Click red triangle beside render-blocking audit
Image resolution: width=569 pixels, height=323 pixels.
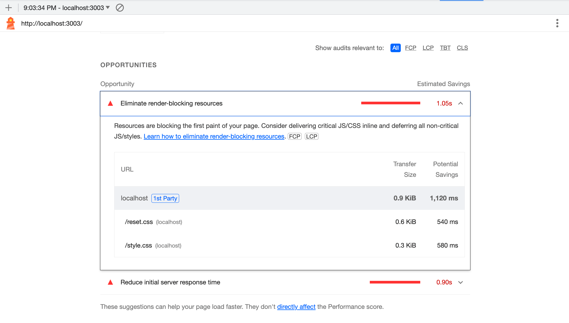point(110,103)
